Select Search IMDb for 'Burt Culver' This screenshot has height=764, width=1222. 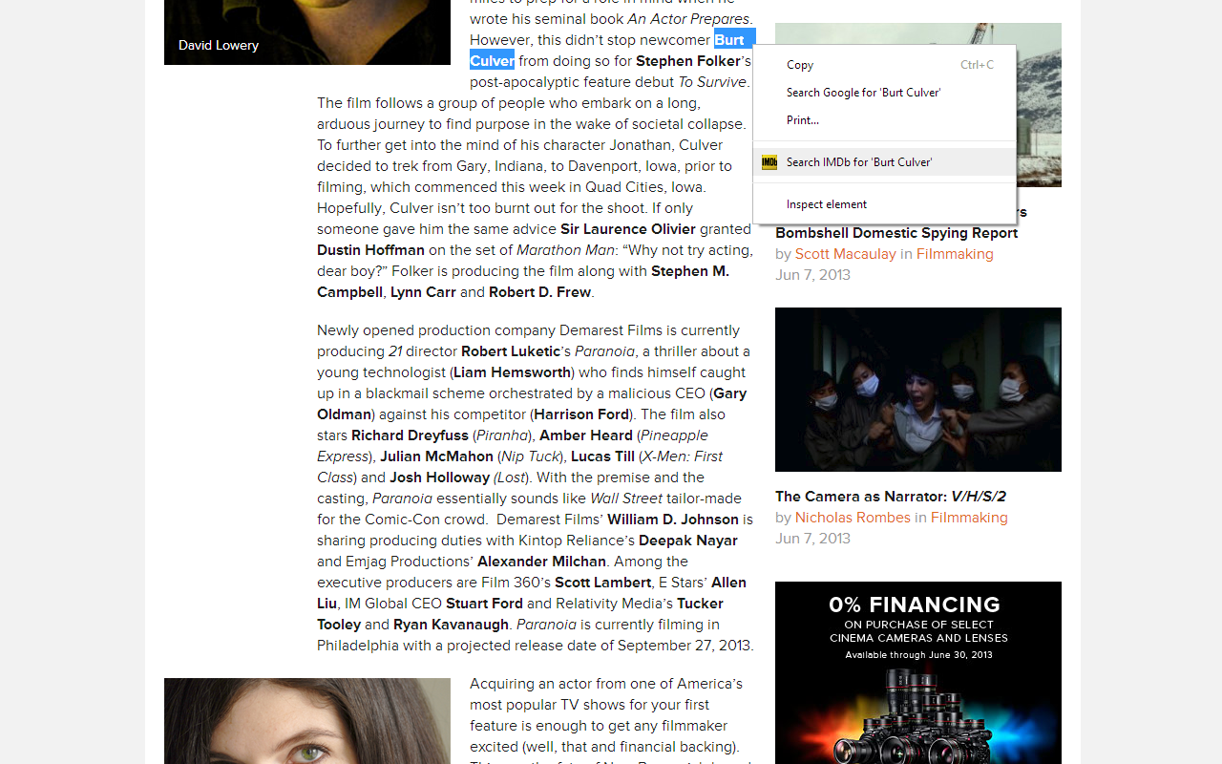click(859, 162)
